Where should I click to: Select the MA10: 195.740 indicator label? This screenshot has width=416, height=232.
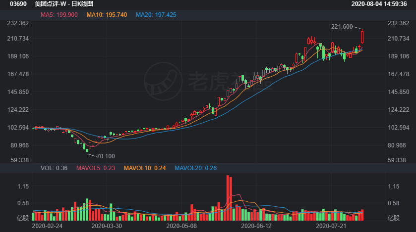pyautogui.click(x=107, y=15)
